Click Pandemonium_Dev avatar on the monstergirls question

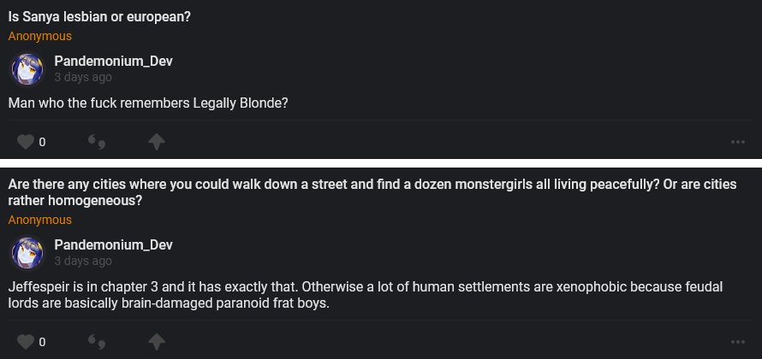coord(27,253)
